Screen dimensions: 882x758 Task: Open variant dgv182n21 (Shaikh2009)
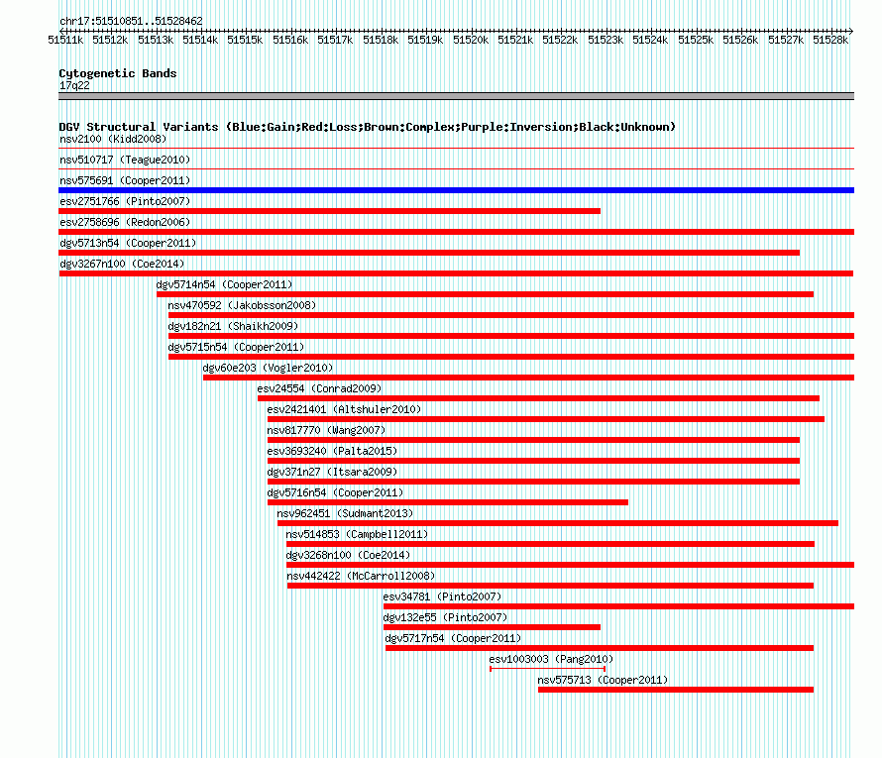tap(233, 326)
